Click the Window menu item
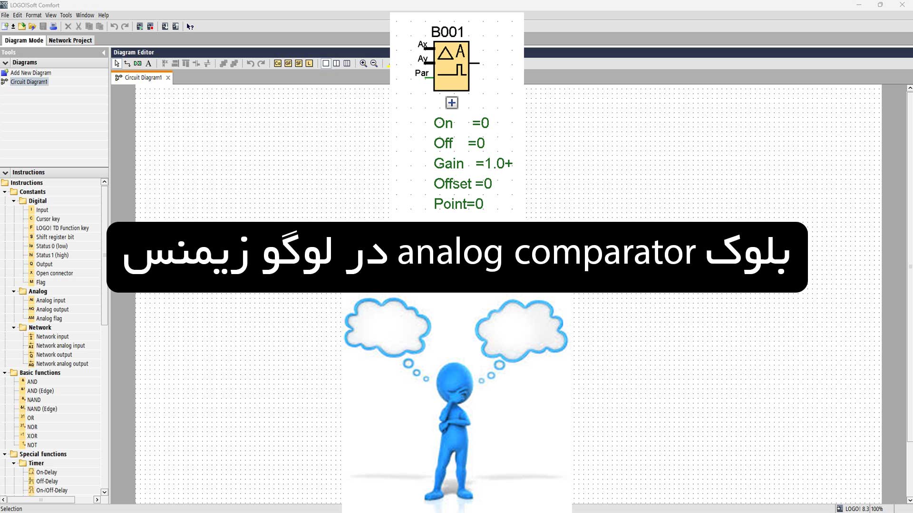The image size is (913, 513). [85, 15]
